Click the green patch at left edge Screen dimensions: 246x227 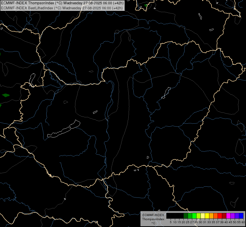[6, 95]
